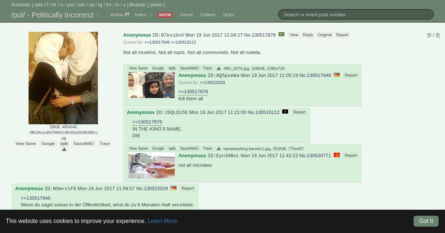Search main image on Google
This screenshot has width=445, height=233.
tap(48, 143)
